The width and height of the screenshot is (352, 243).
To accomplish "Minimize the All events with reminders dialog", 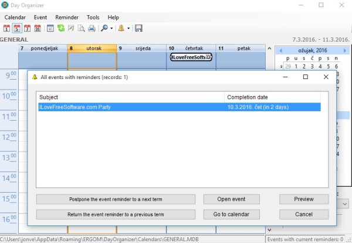I will coord(285,77).
